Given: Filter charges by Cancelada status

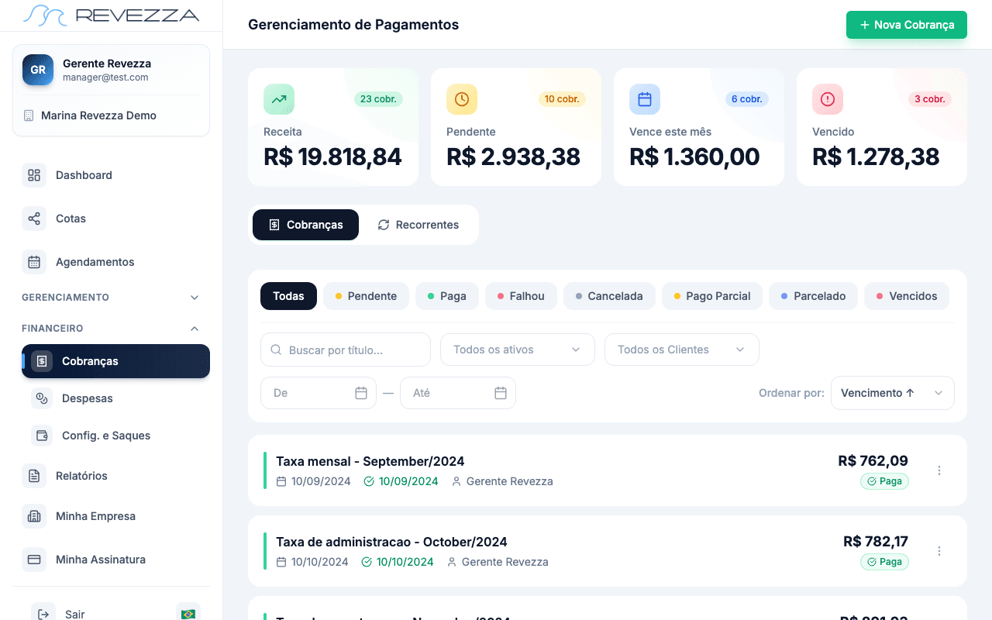Looking at the screenshot, I should point(609,296).
